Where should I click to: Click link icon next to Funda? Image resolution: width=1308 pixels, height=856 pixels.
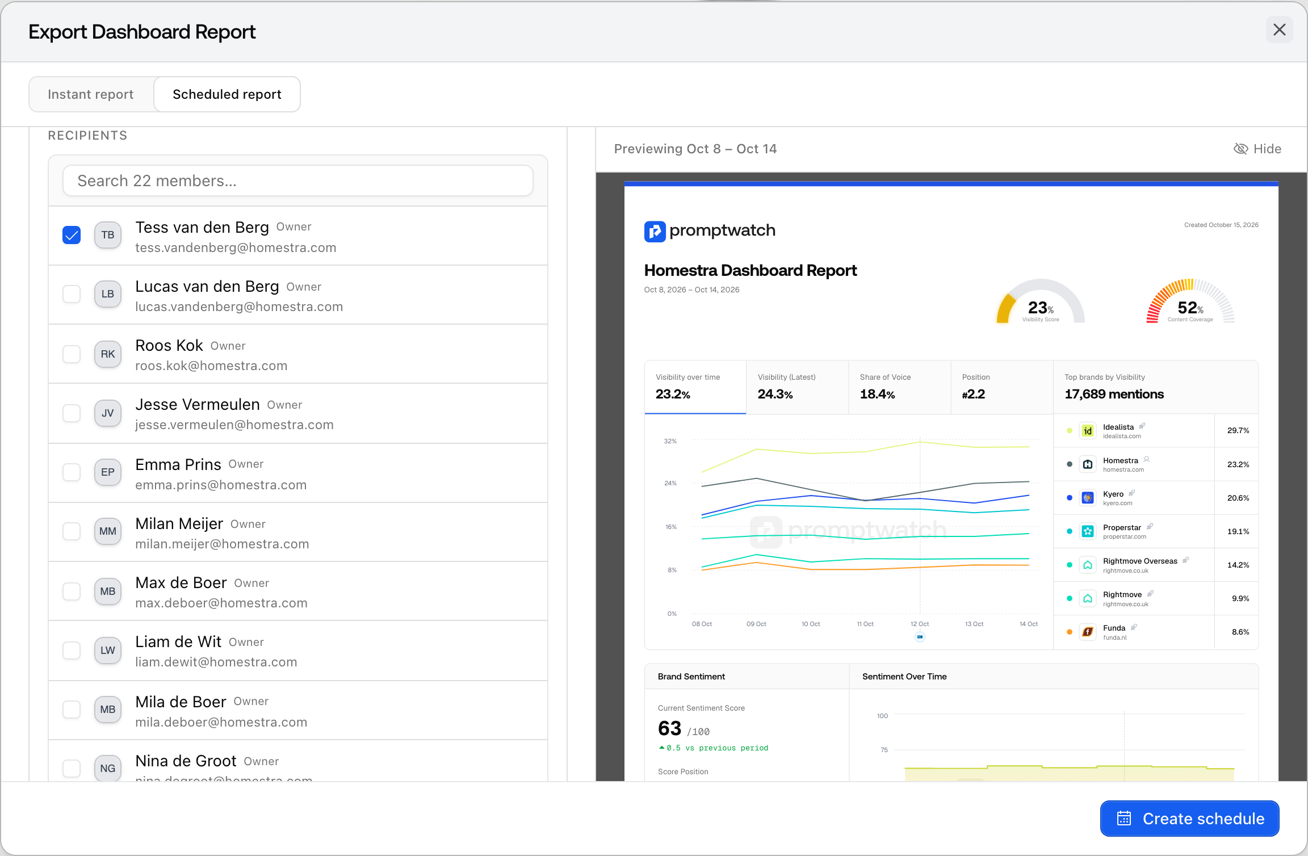(1134, 627)
